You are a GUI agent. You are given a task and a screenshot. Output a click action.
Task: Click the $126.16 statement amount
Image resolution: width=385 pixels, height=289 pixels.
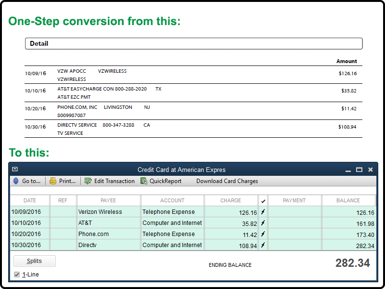[x=347, y=74]
